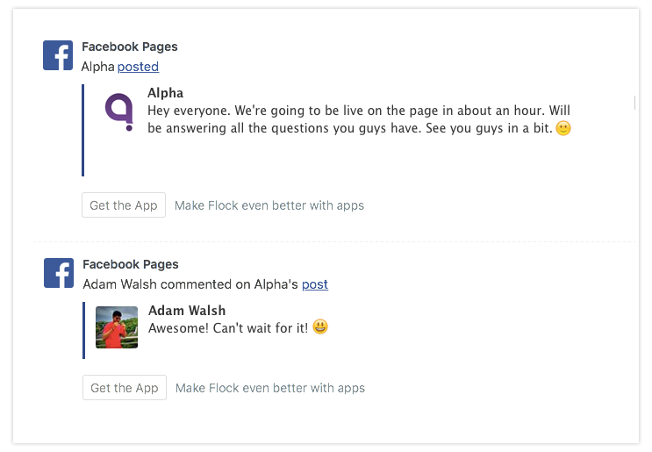Screen dimensions: 652x452
Task: Select the Facebook Pages title above "Alpha posted"
Action: point(130,47)
